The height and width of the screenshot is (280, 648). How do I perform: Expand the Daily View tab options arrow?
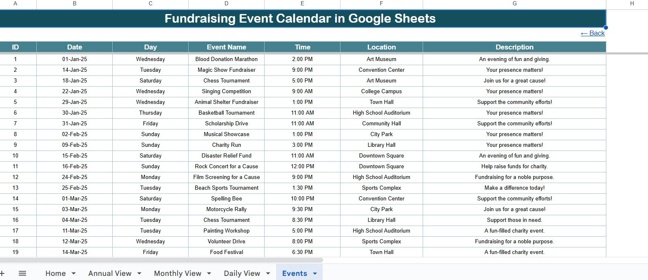268,273
